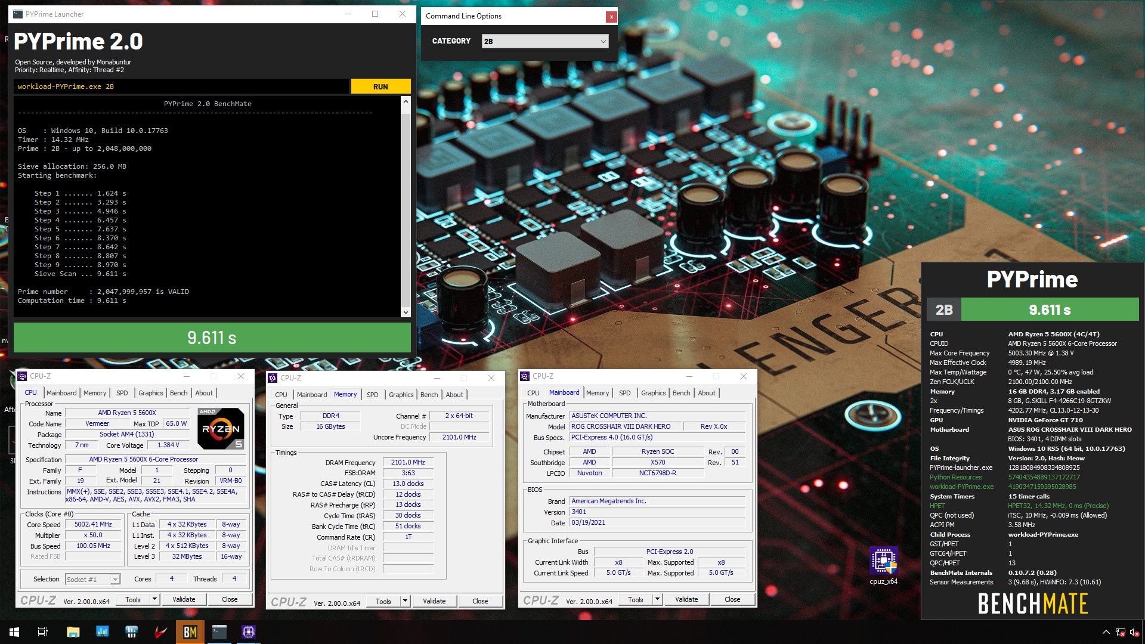Click the muted volume tray icon

(1134, 632)
